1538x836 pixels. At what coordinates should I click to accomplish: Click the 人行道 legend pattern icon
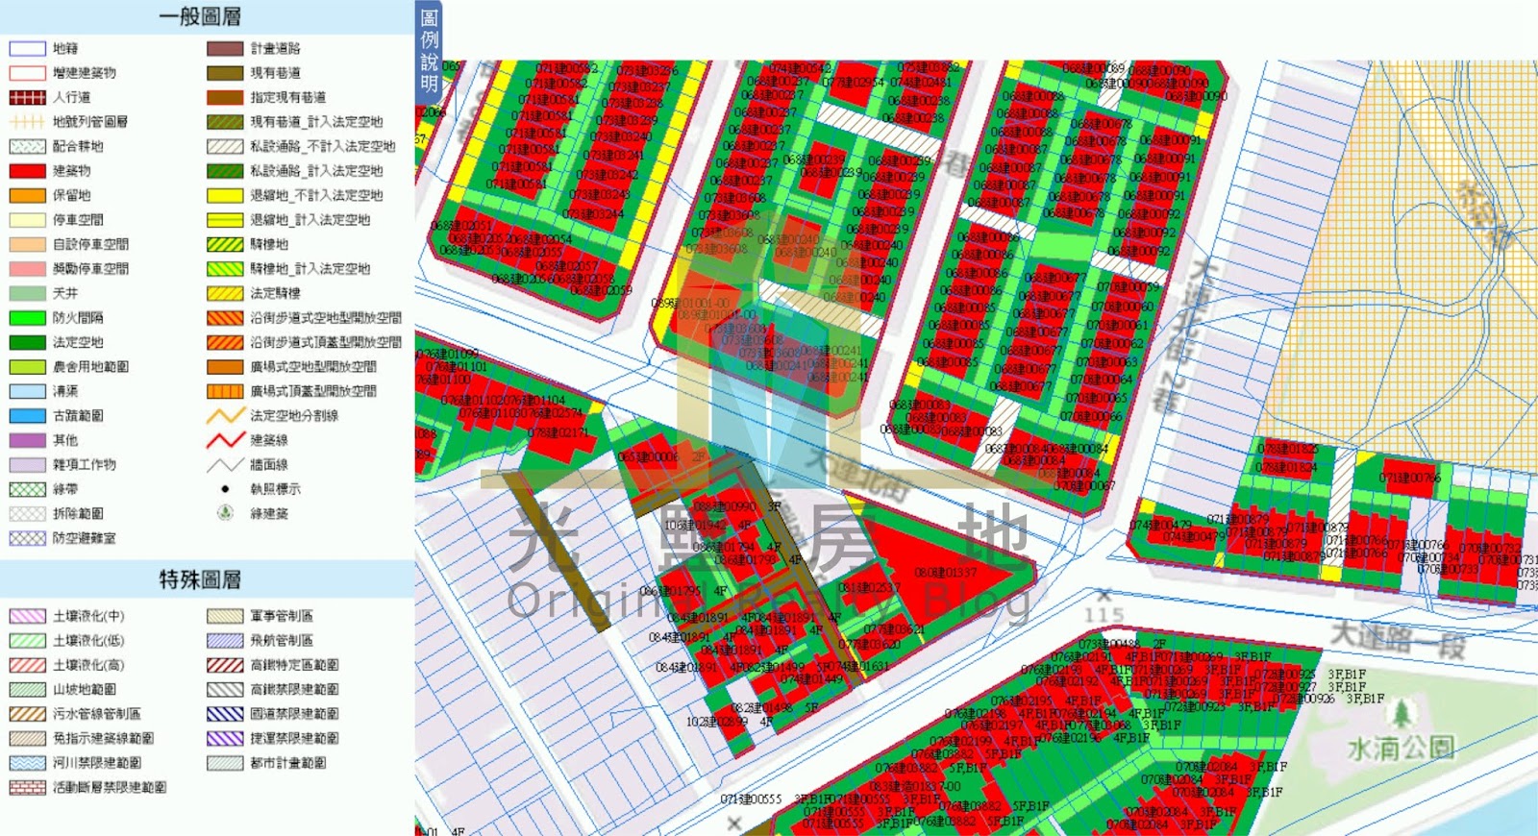(27, 97)
